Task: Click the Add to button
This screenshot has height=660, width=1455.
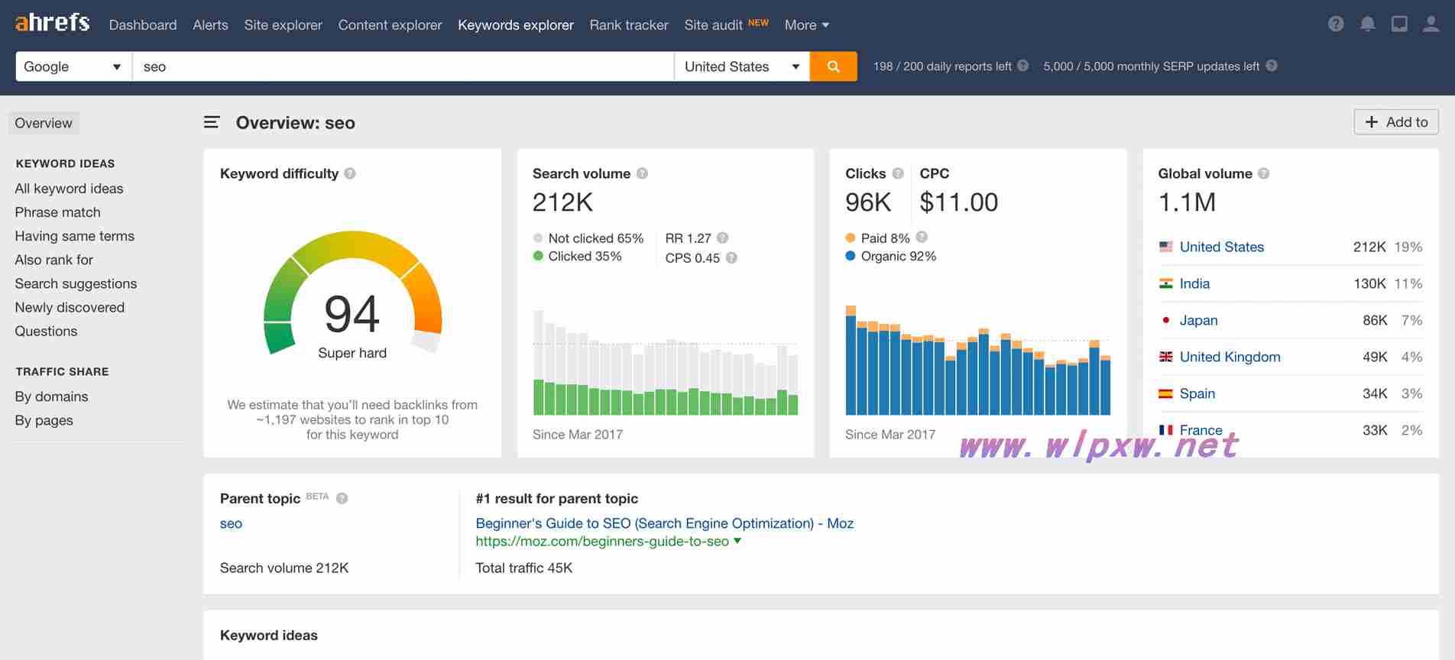Action: [1396, 122]
